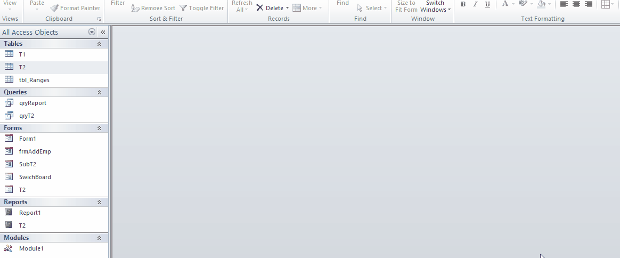Click the Find button

(342, 3)
